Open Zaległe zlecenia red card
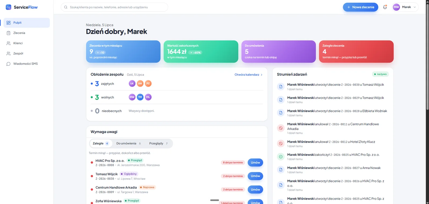 (x=356, y=52)
